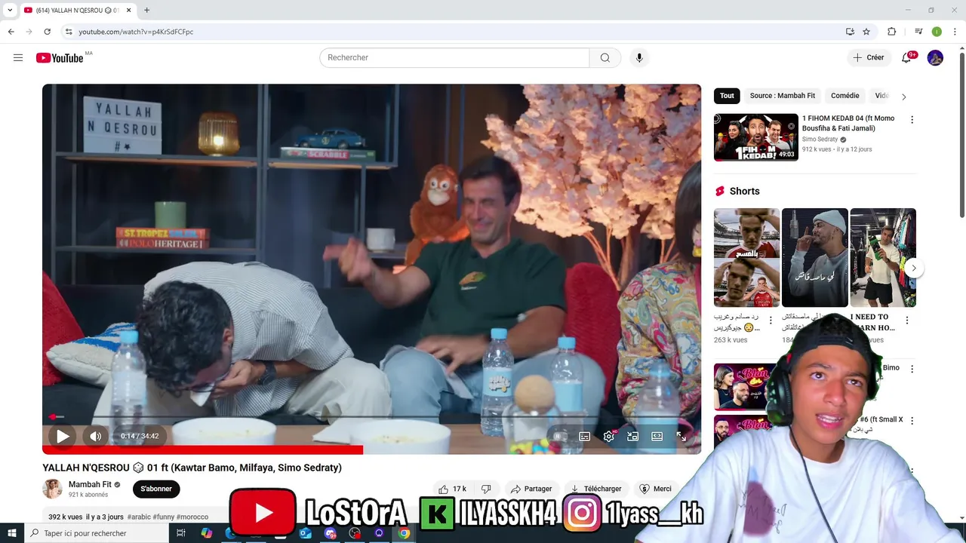The image size is (966, 543).
Task: Click the address bar URL
Action: 136,32
